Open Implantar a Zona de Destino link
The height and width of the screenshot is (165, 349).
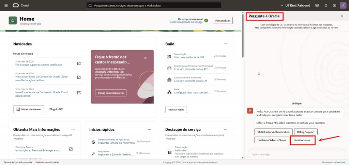pyautogui.click(x=117, y=154)
